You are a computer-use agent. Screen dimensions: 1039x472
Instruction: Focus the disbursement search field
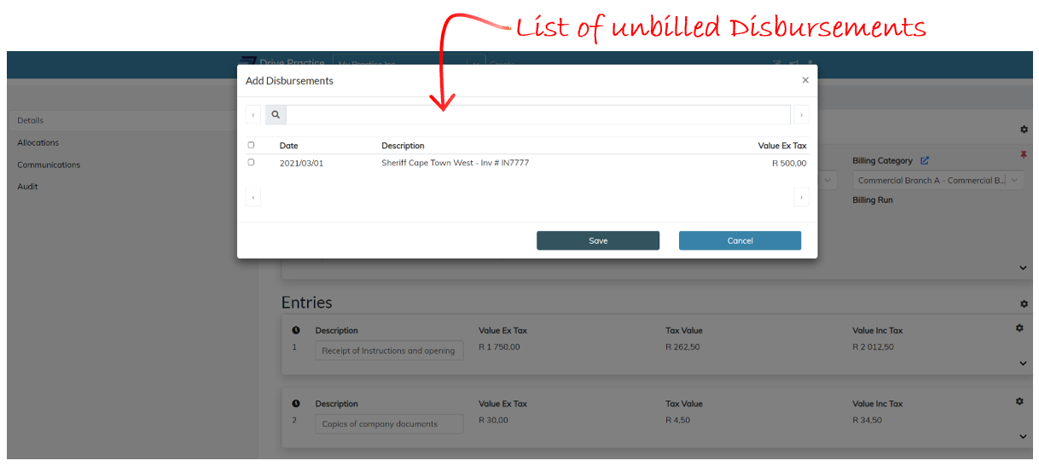(537, 114)
